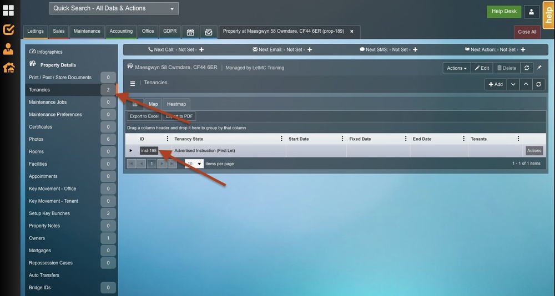
Task: Switch to the Heatmap tab
Action: click(176, 104)
